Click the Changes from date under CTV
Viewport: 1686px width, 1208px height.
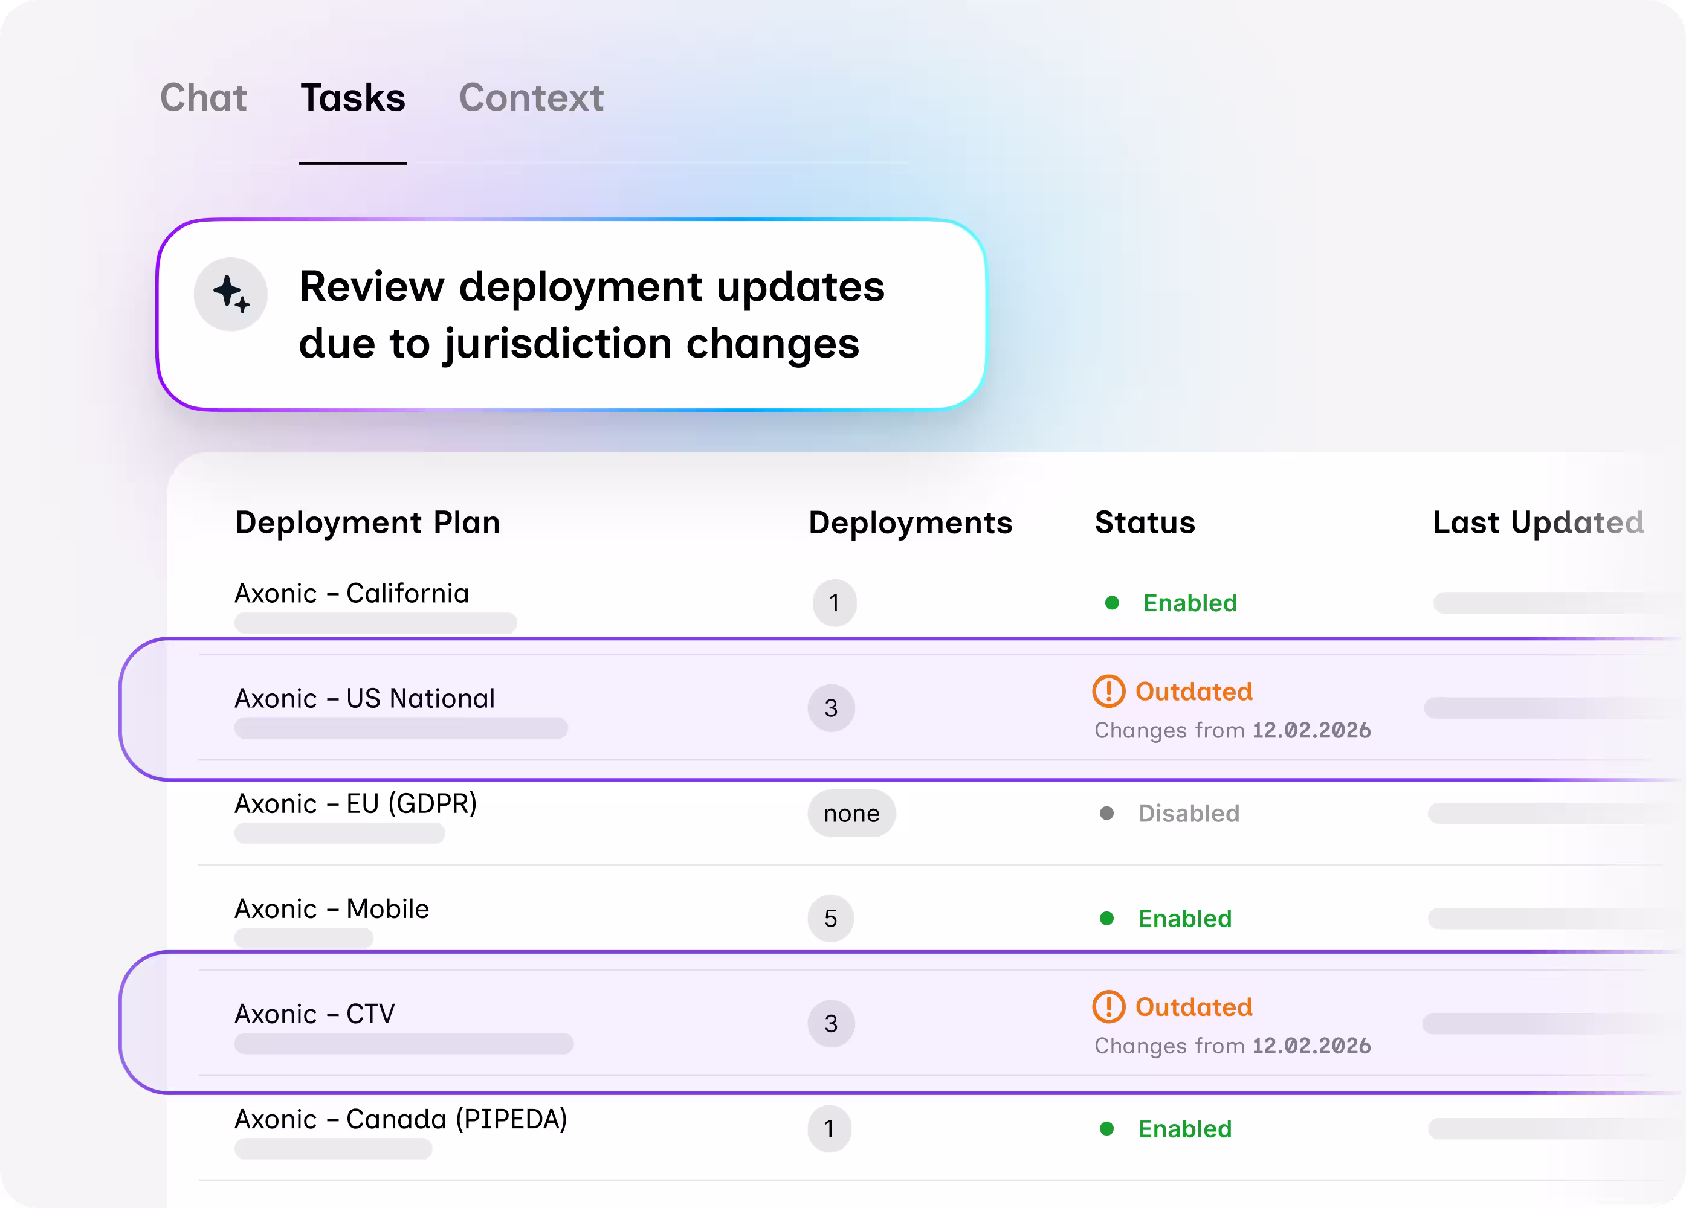pos(1233,1046)
